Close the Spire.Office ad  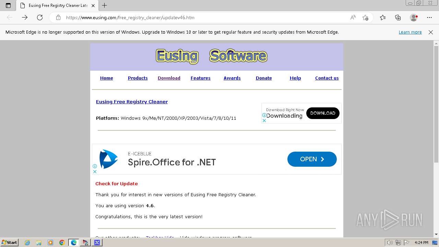[95, 172]
